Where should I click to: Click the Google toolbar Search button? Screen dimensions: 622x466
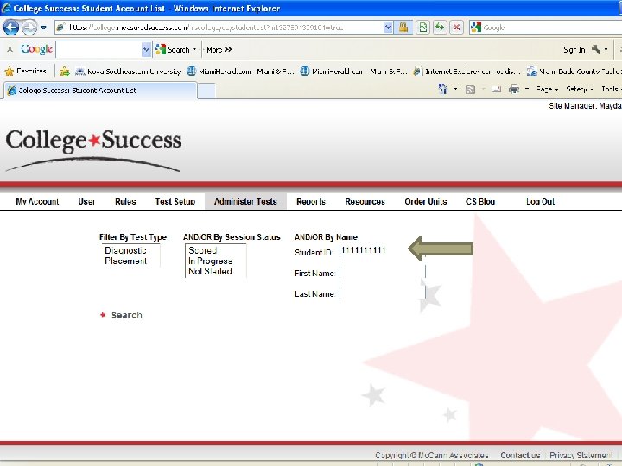click(173, 49)
